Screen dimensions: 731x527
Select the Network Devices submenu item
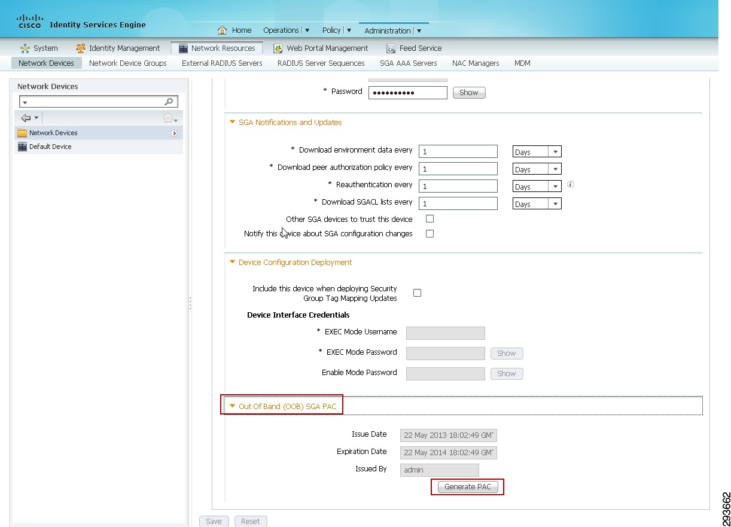point(46,63)
